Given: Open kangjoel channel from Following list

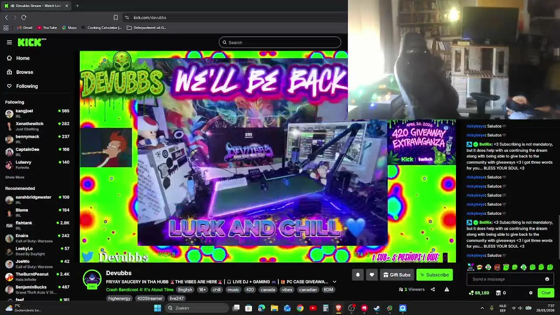Looking at the screenshot, I should click(x=38, y=113).
